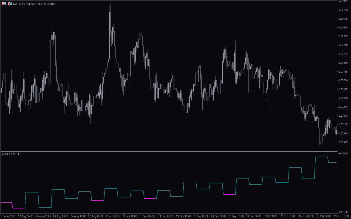Click '30 Sep 08:00' on the time axis
The image size is (351, 219).
tap(254, 216)
